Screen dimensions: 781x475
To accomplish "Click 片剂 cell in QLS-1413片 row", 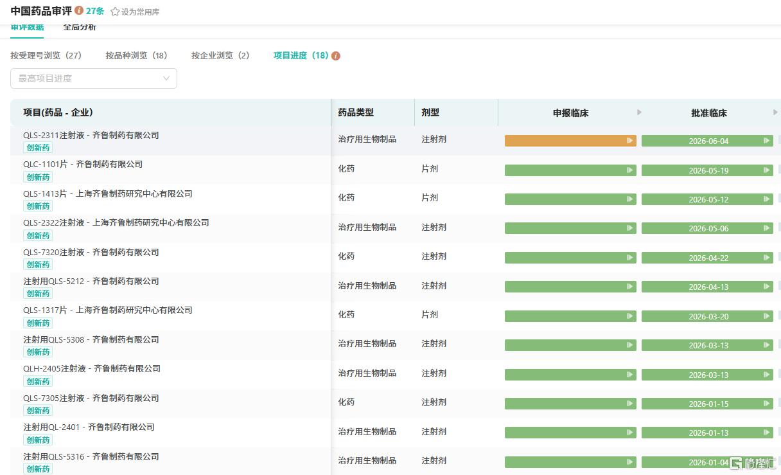I will pyautogui.click(x=430, y=198).
